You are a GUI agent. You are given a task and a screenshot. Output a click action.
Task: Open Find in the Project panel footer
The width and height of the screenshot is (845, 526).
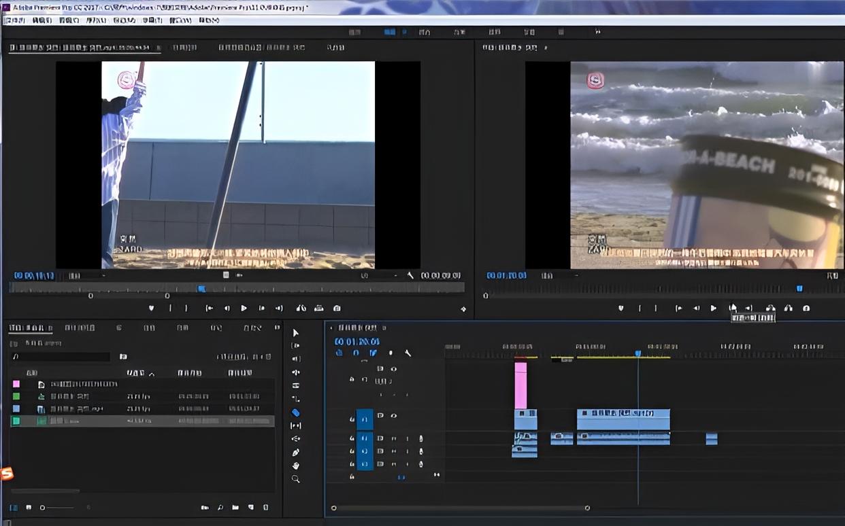[x=220, y=508]
